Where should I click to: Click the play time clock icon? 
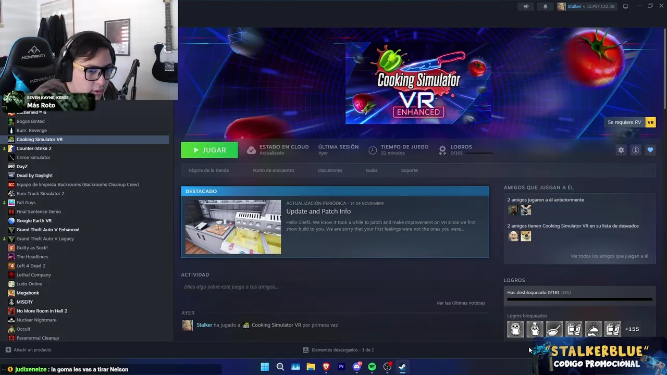click(x=372, y=150)
